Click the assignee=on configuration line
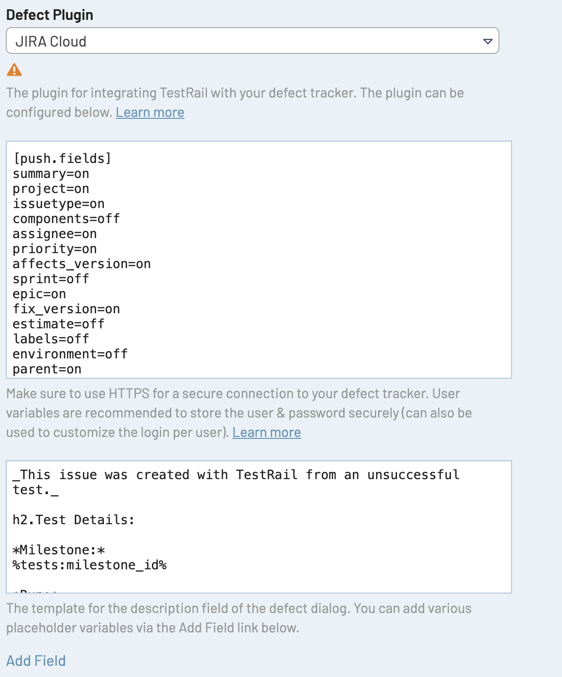Image resolution: width=562 pixels, height=677 pixels. click(55, 234)
